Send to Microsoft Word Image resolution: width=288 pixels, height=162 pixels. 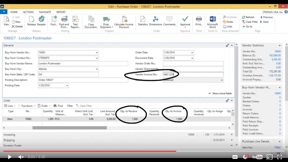[212, 22]
